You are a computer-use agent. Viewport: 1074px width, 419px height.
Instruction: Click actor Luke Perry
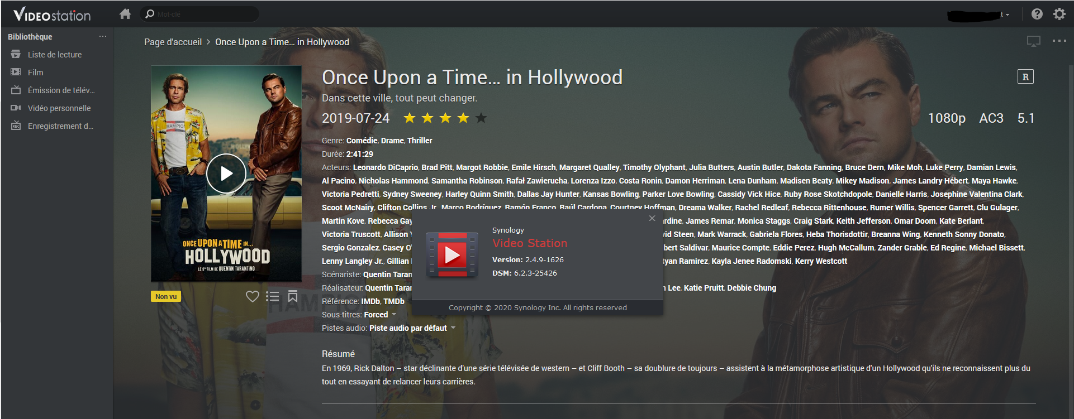944,167
